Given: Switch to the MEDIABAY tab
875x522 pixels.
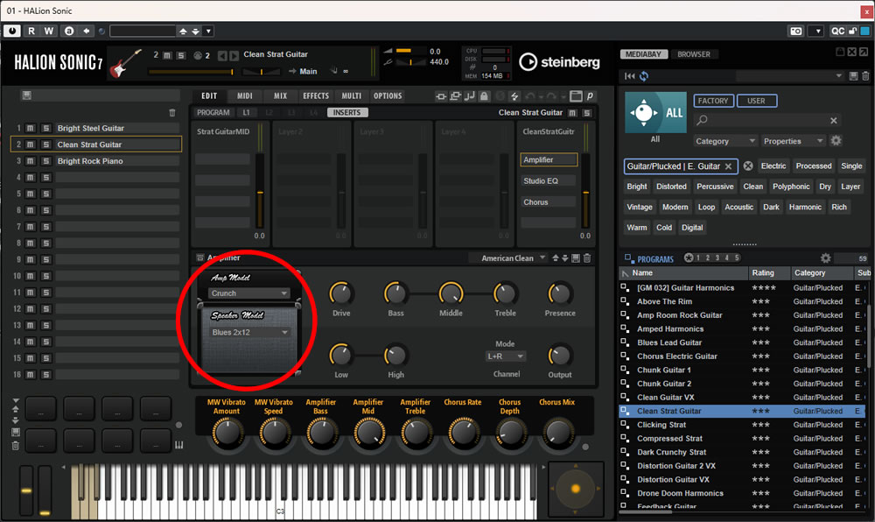Looking at the screenshot, I should (x=644, y=54).
